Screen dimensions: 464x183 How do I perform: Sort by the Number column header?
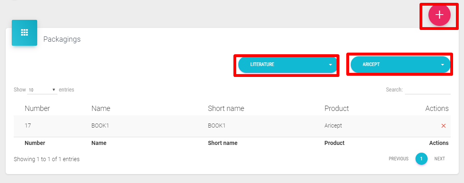[37, 109]
